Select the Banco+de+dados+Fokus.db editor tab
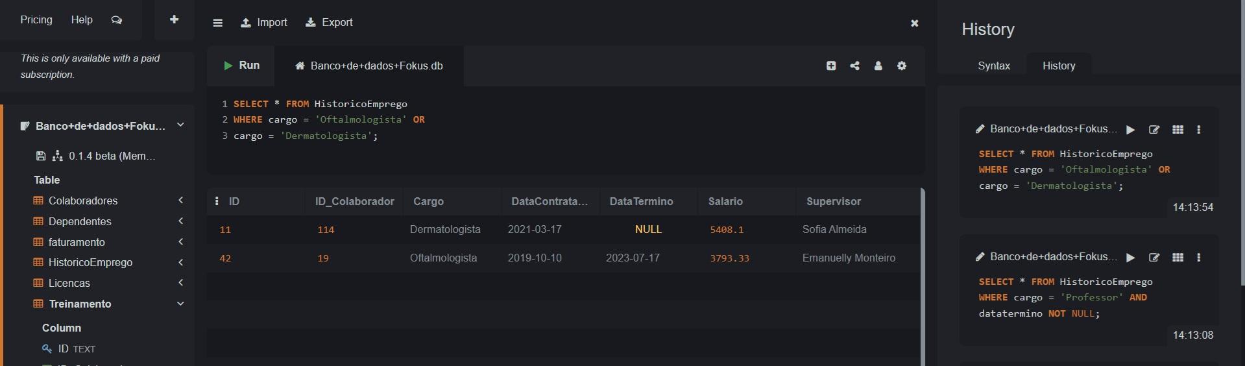Viewport: 1245px width, 366px height. click(x=369, y=66)
